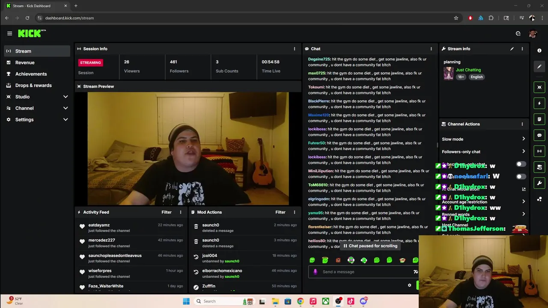The width and height of the screenshot is (548, 308).
Task: Switch to the Kick Dashboard browser tab
Action: pos(36,6)
